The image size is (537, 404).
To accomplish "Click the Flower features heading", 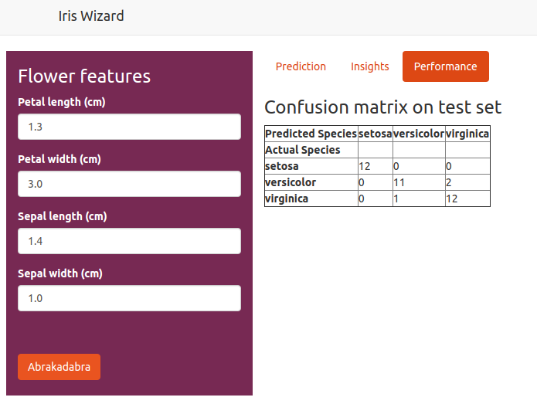I will (x=84, y=76).
